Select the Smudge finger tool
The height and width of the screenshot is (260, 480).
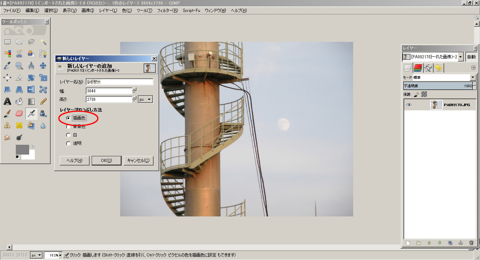[7, 137]
